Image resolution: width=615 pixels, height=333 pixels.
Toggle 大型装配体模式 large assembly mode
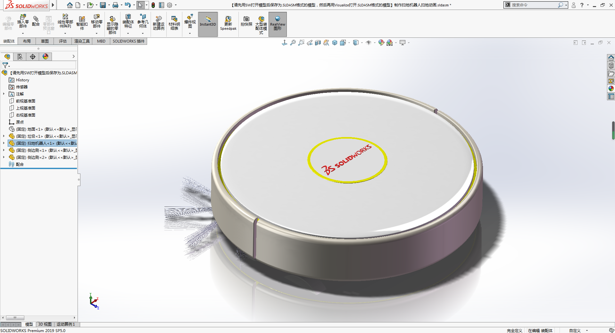pos(261,25)
